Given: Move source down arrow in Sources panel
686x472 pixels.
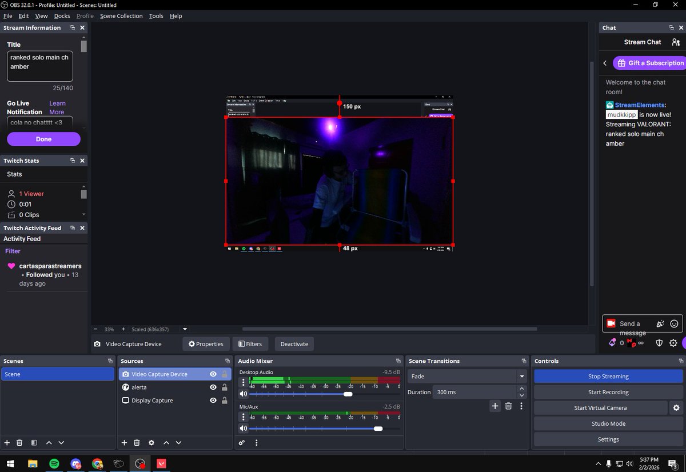Looking at the screenshot, I should point(179,443).
